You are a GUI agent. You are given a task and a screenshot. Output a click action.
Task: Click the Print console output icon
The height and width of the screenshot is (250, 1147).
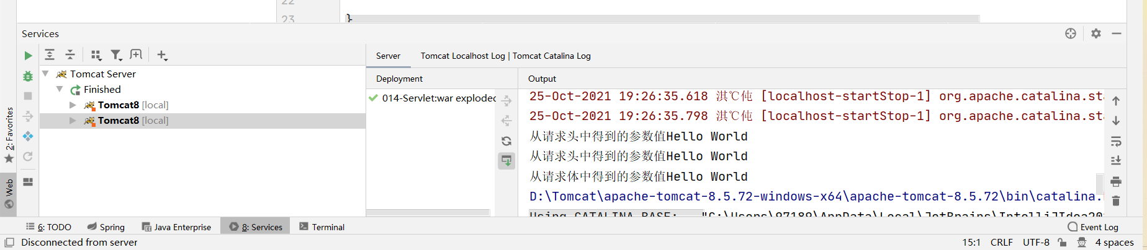[1116, 181]
